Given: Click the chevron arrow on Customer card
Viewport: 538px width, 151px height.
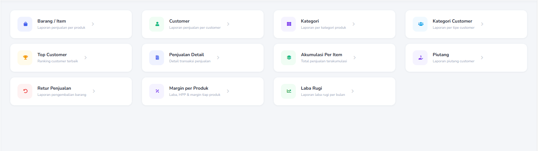Looking at the screenshot, I should coord(228,24).
